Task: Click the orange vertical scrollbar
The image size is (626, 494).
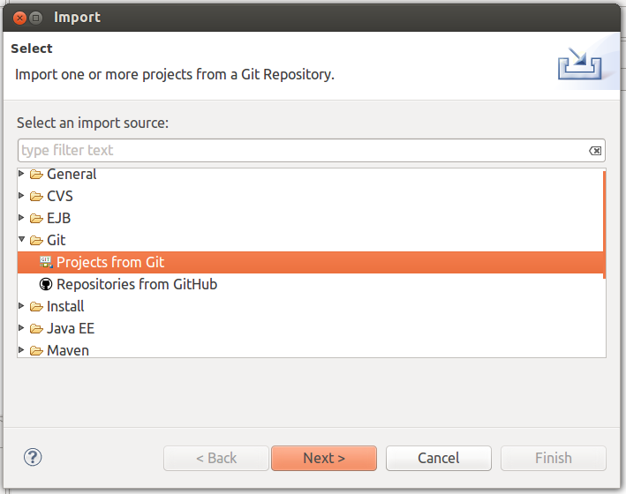Action: (x=604, y=224)
